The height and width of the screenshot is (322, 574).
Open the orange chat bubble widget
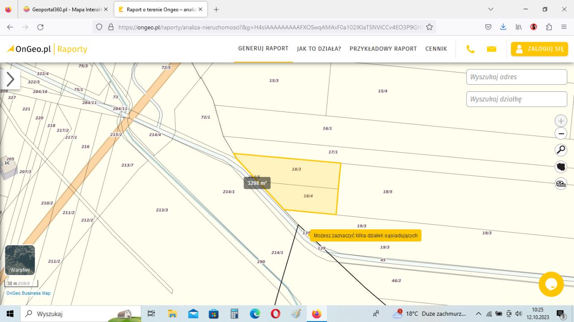click(x=551, y=284)
